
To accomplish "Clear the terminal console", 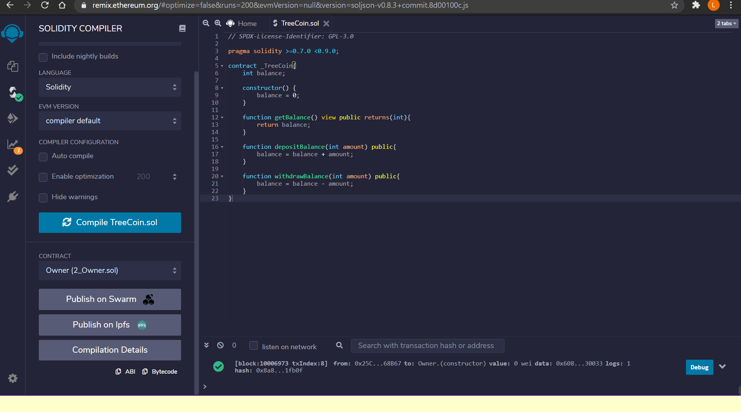I will tap(220, 345).
